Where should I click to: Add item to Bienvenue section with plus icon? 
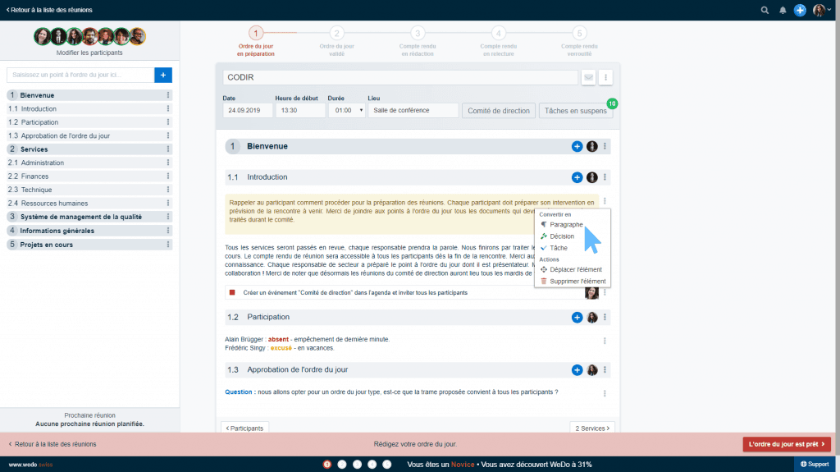click(577, 146)
